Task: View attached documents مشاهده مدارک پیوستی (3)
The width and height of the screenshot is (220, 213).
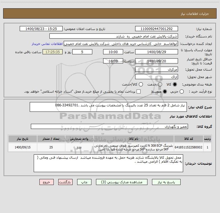Action: 122,182
